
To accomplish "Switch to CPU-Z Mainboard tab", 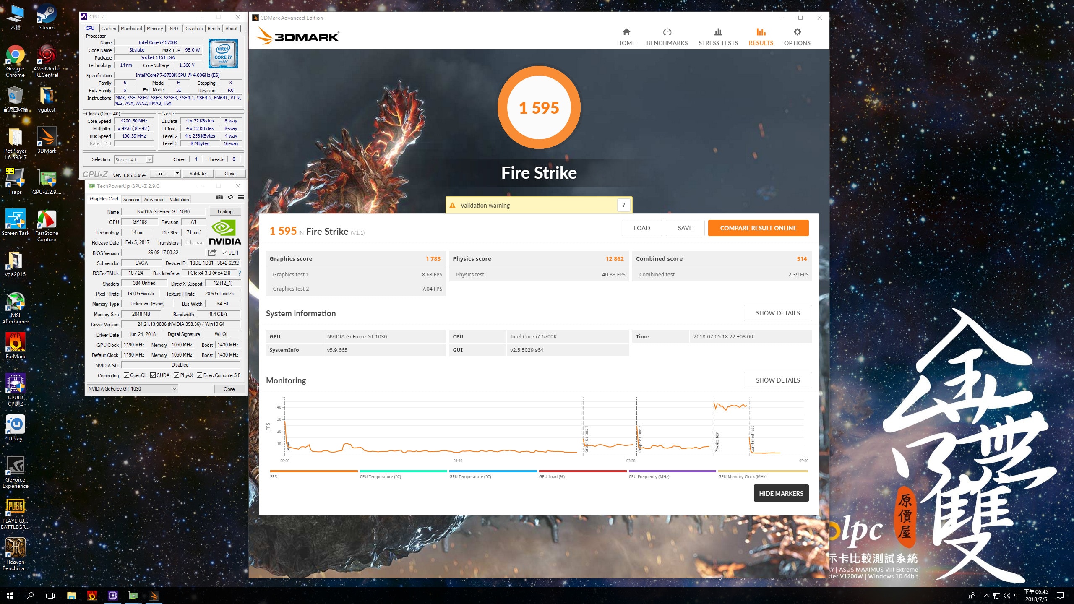I will [x=131, y=29].
